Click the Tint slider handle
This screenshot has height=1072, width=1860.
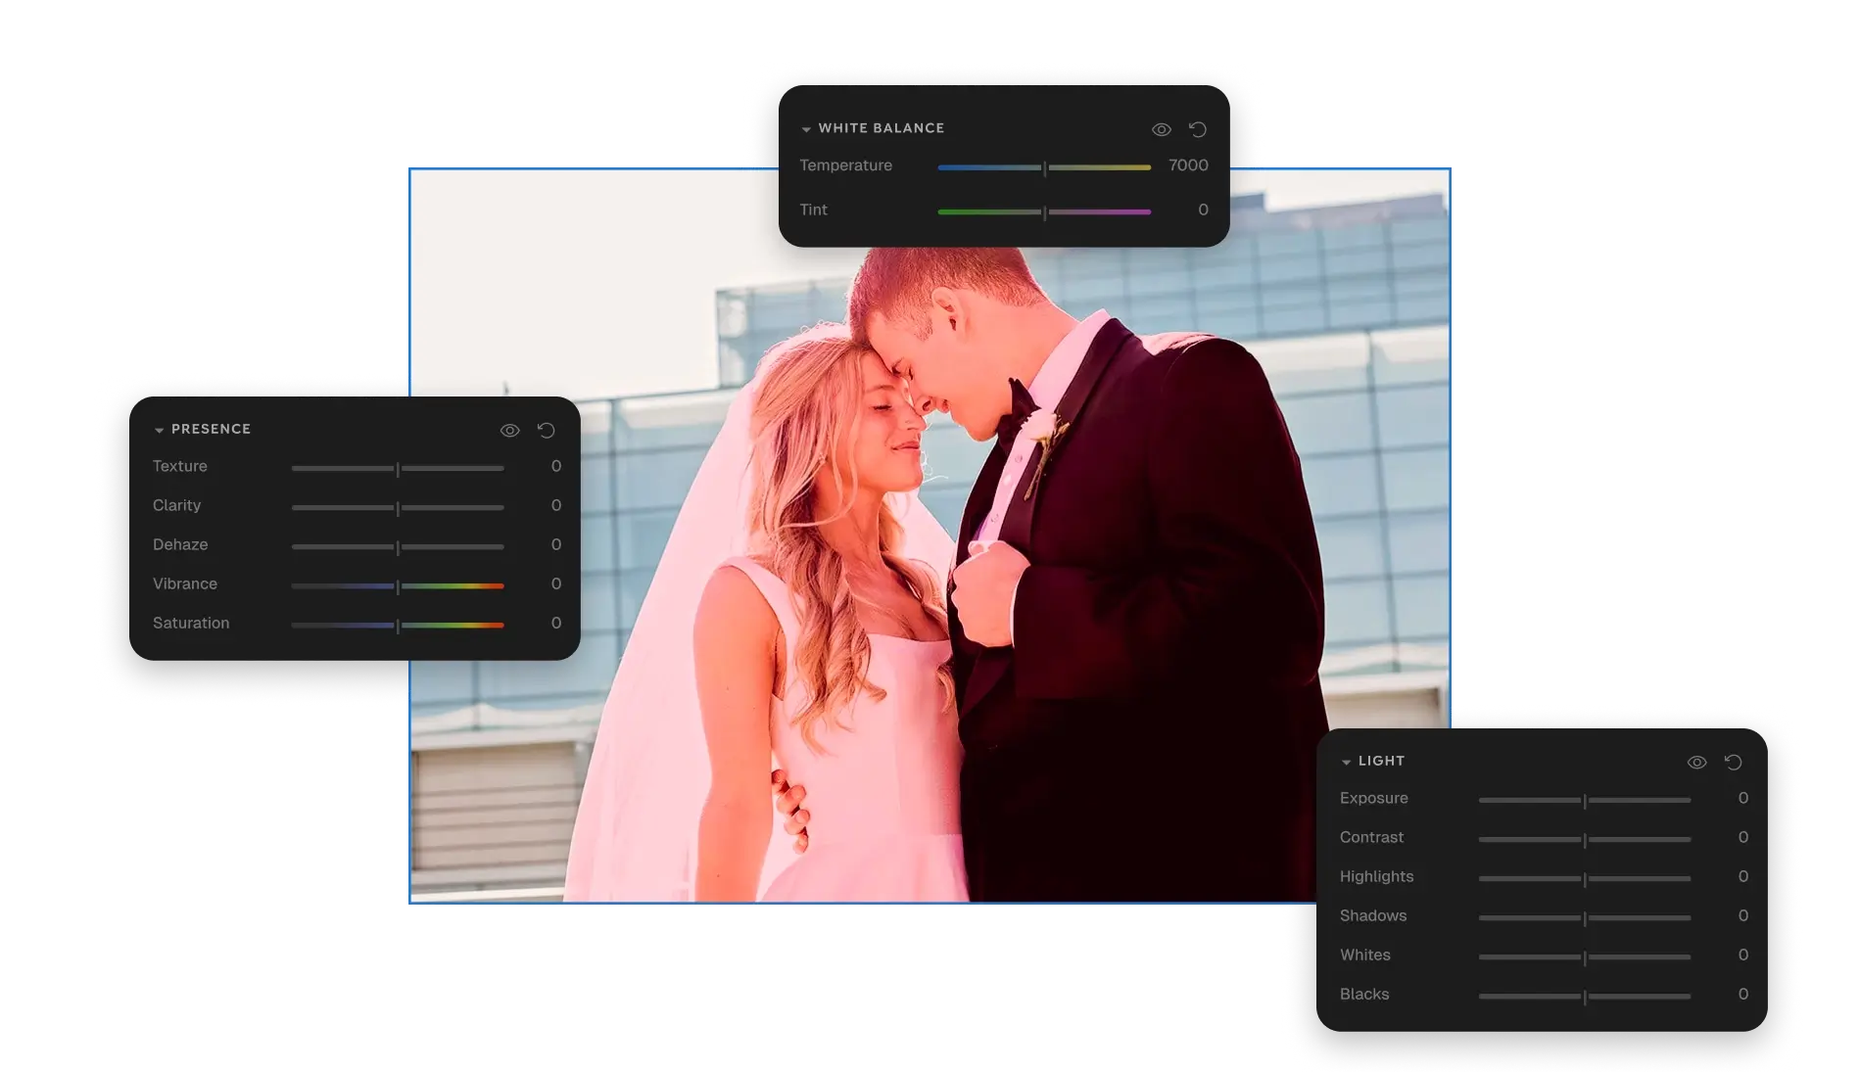click(x=1045, y=212)
